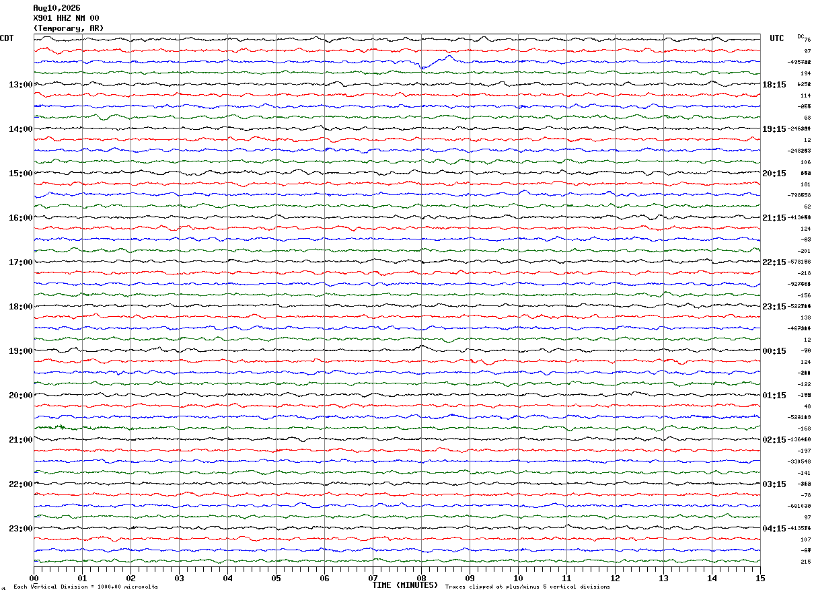Select the 19:00 CDT row label
This screenshot has width=814, height=596.
tap(20, 351)
